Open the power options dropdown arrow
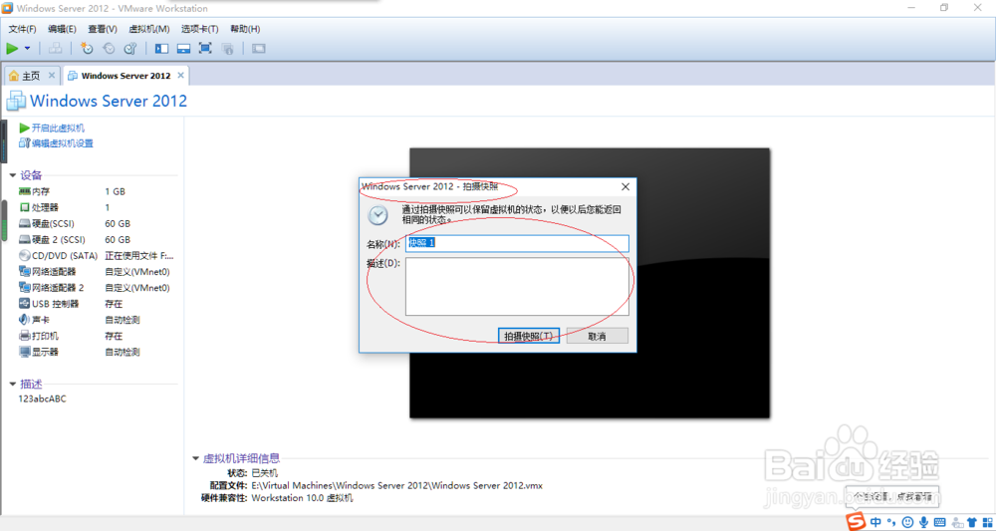Viewport: 996px width, 531px height. click(27, 48)
